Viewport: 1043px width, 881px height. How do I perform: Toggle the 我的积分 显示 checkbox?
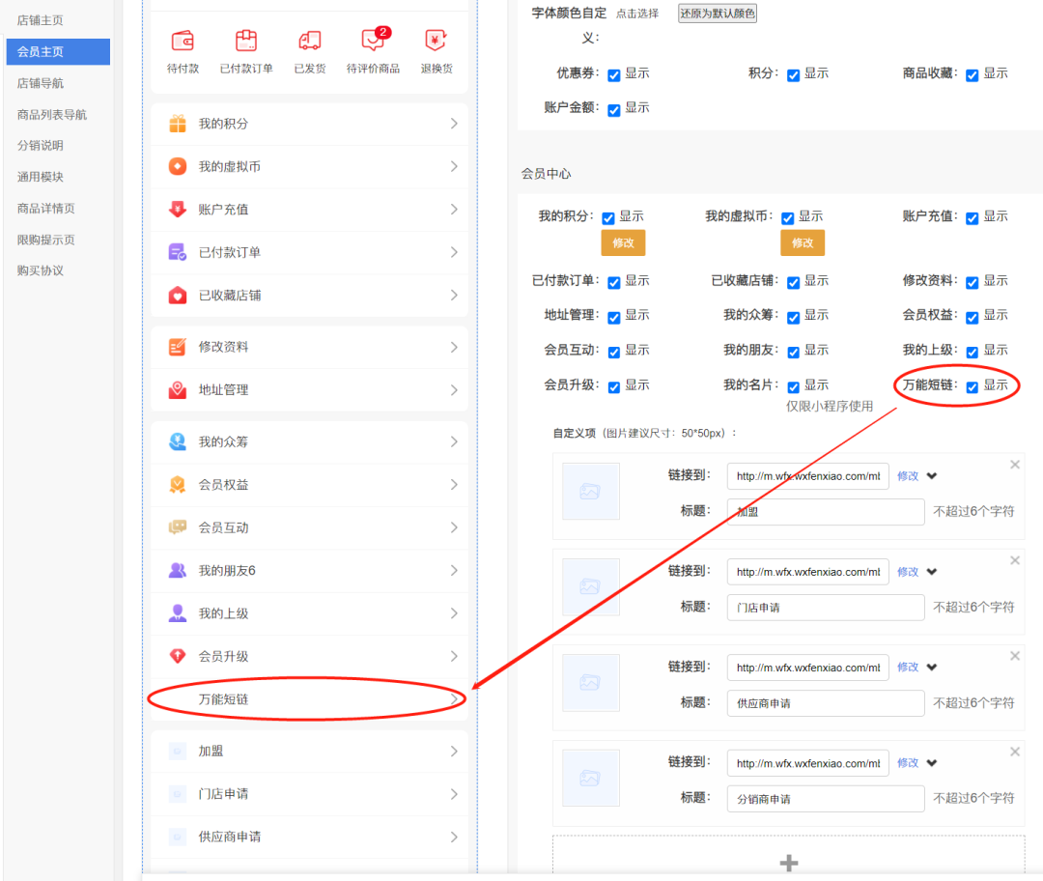608,218
